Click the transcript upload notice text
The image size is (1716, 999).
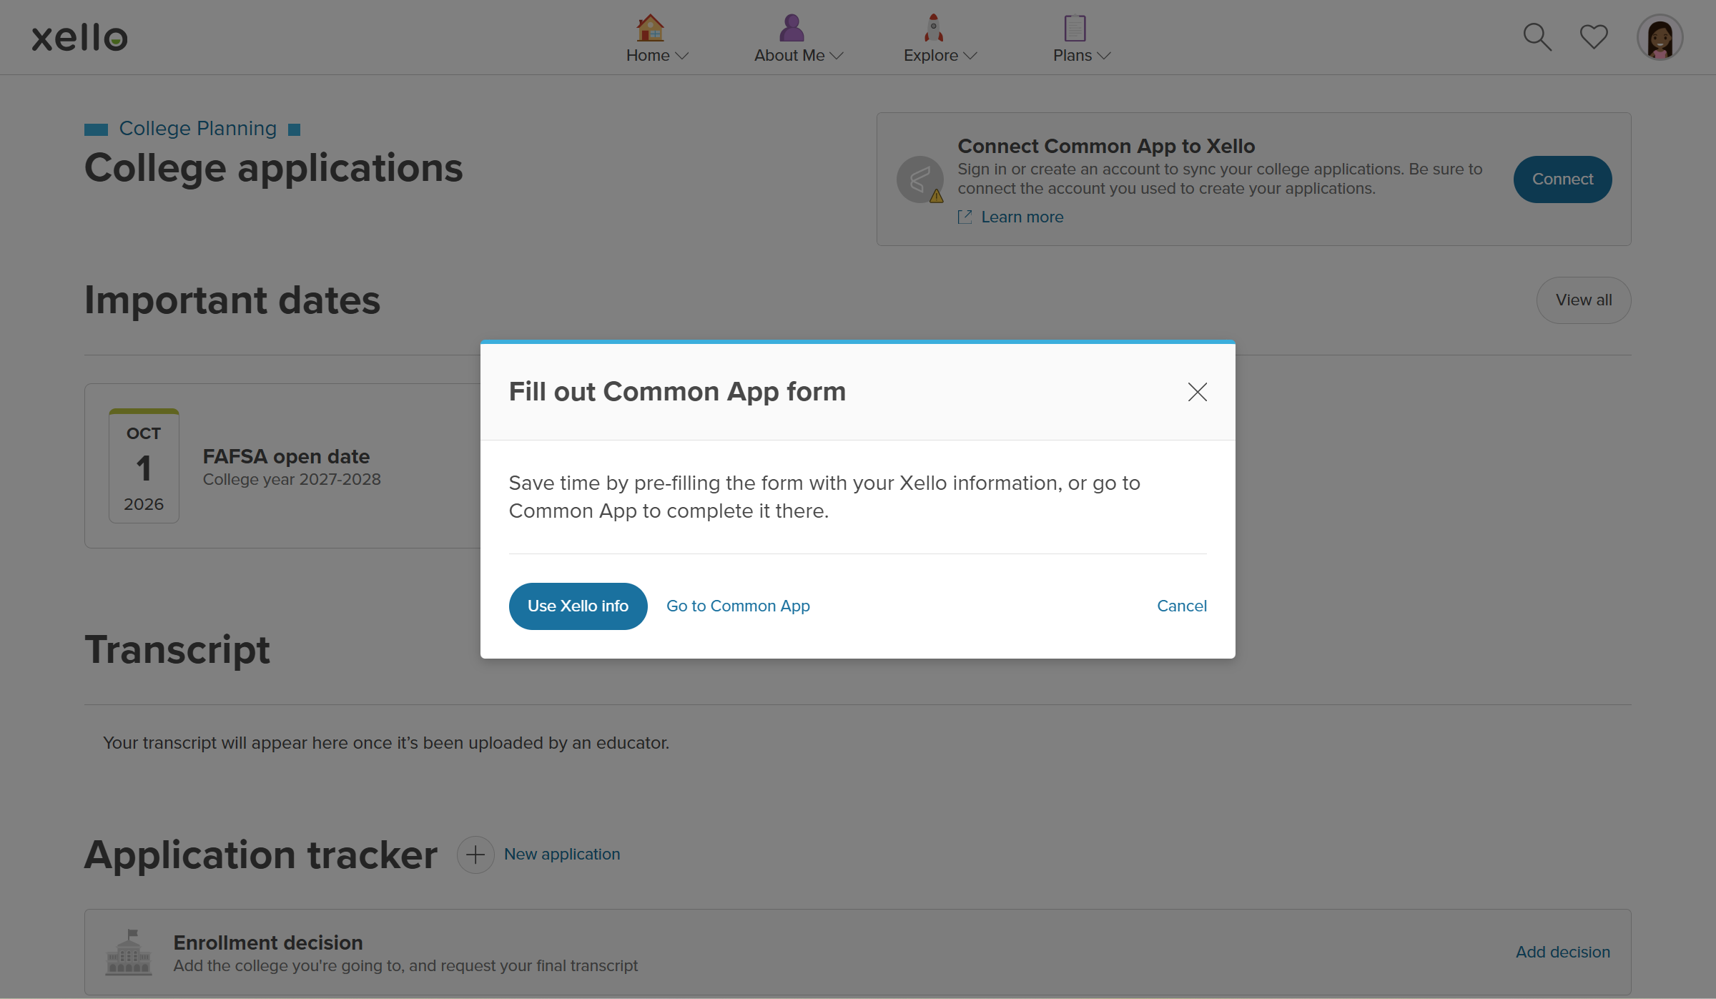tap(386, 744)
